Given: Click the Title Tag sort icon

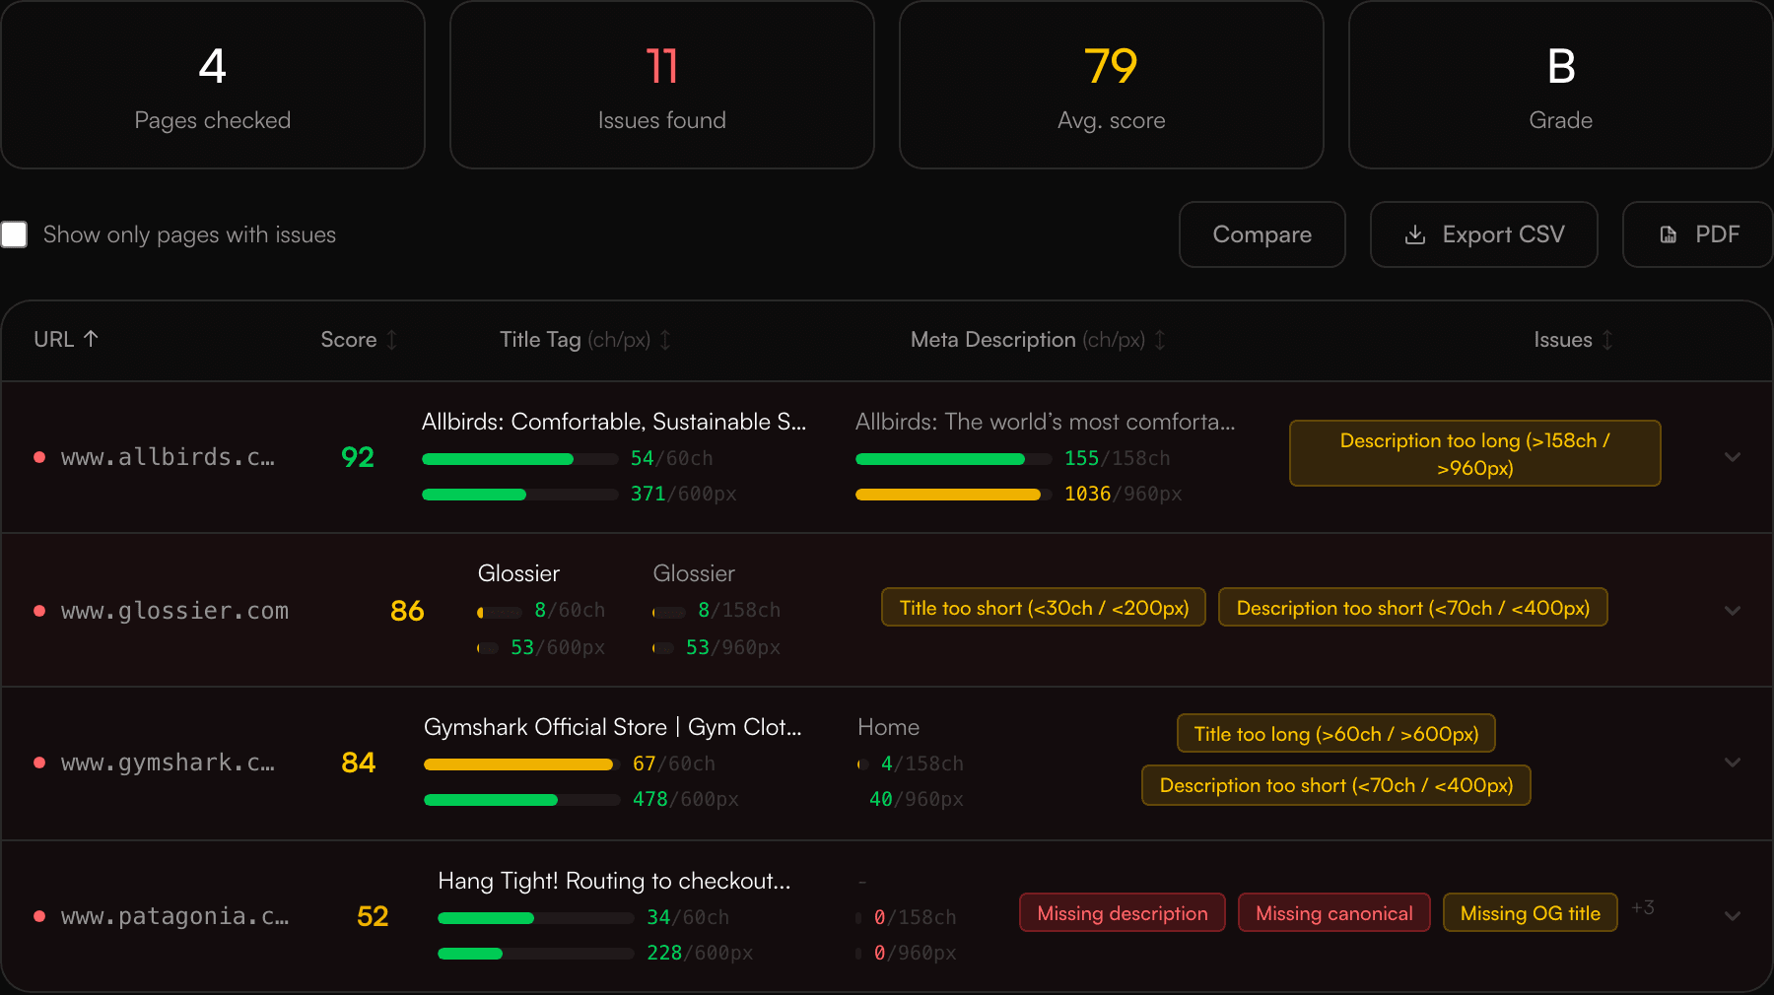Looking at the screenshot, I should [665, 340].
